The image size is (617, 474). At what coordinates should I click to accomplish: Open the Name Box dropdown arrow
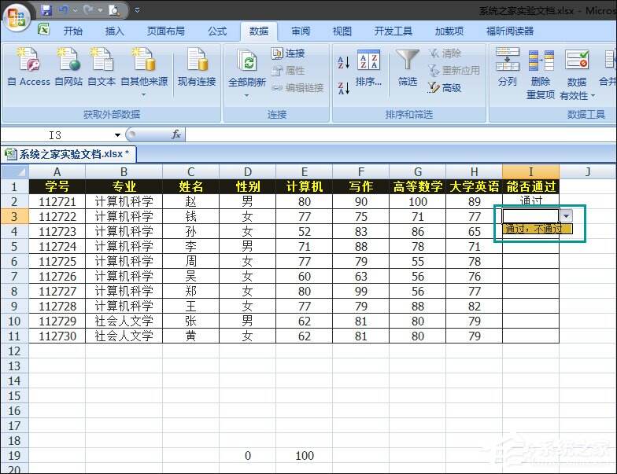click(x=117, y=135)
